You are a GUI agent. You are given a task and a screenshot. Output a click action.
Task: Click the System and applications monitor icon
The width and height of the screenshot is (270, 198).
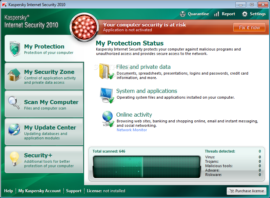tap(107, 95)
